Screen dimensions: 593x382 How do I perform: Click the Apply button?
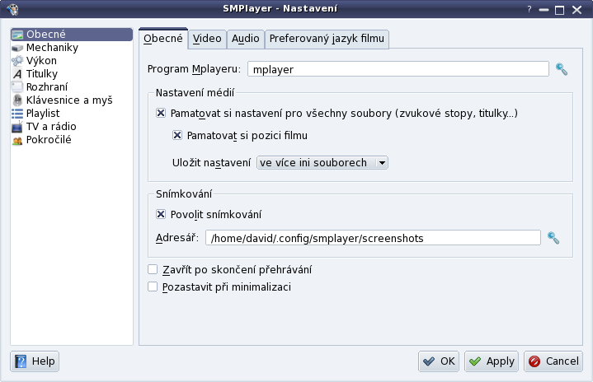coord(492,361)
